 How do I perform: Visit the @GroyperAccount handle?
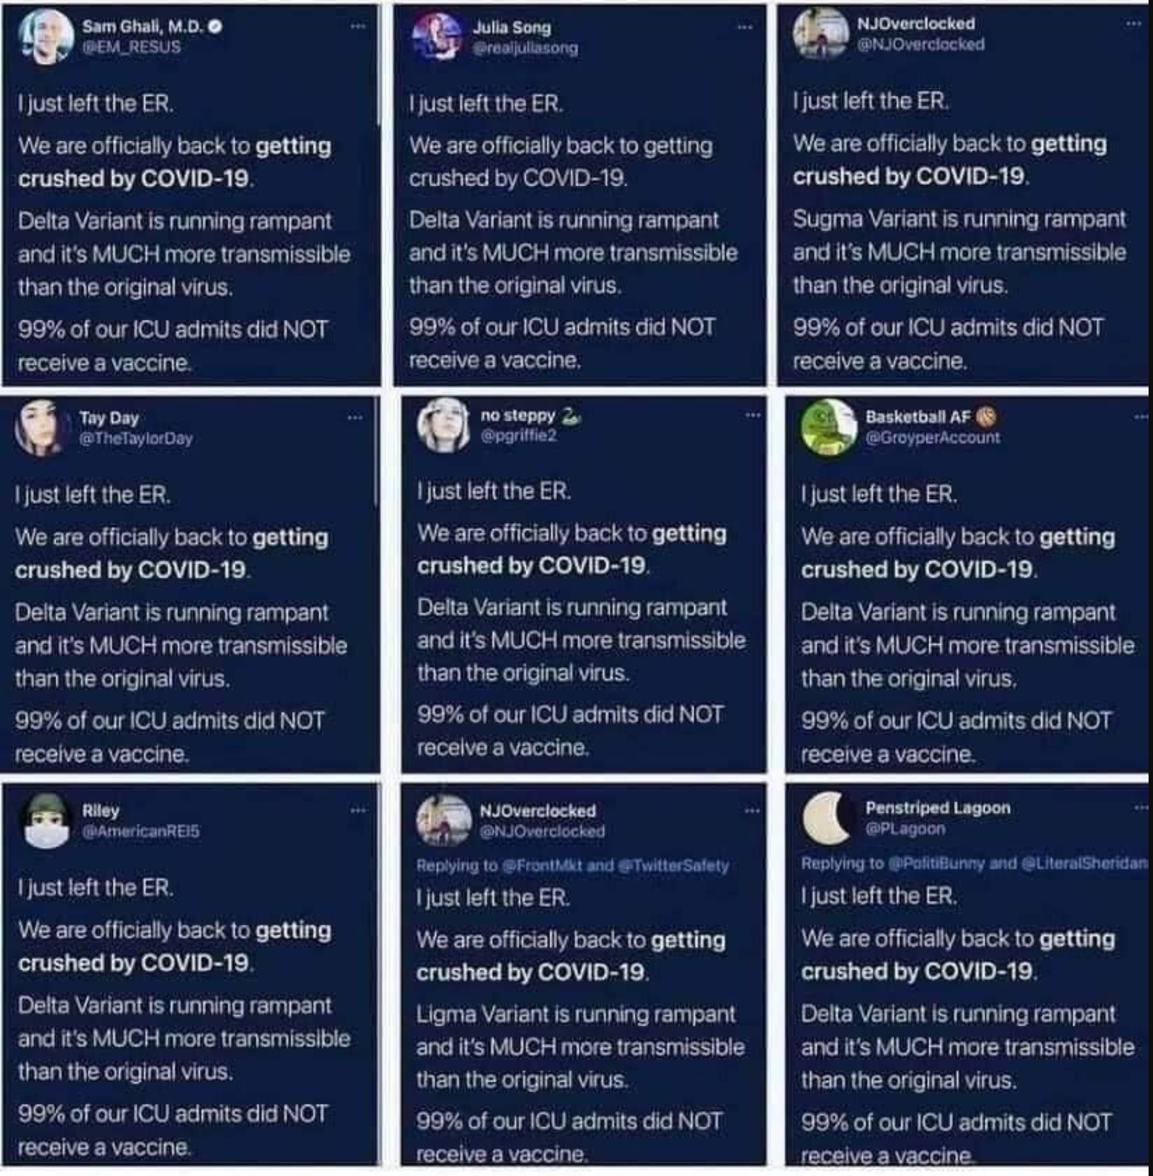(932, 437)
